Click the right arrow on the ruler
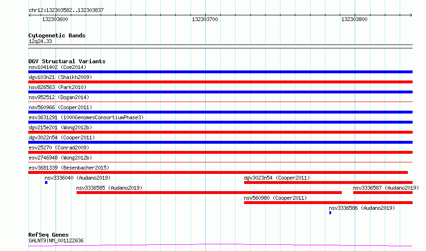The width and height of the screenshot is (426, 251). (411, 15)
